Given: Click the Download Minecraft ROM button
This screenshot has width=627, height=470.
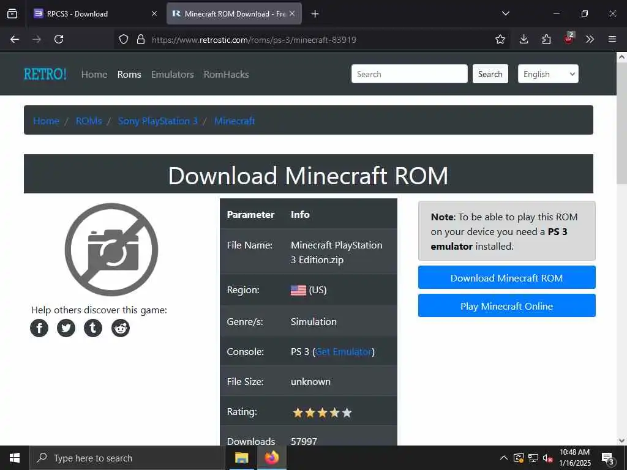Looking at the screenshot, I should coord(506,278).
